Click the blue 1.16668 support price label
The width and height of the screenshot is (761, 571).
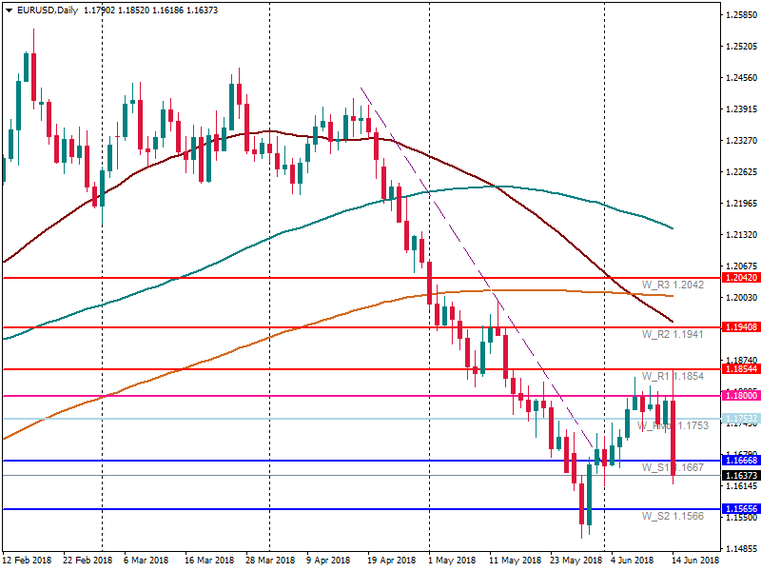[739, 461]
